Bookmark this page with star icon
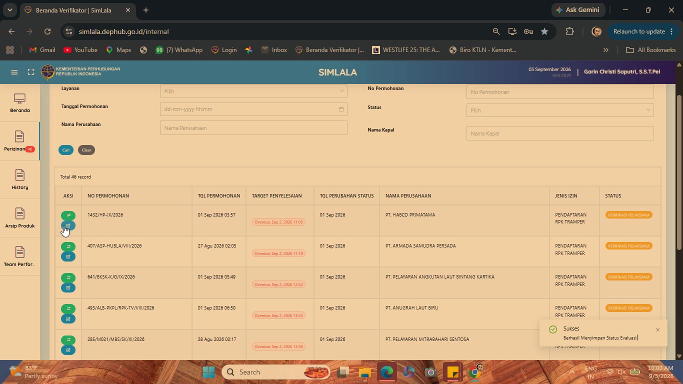 click(x=544, y=31)
